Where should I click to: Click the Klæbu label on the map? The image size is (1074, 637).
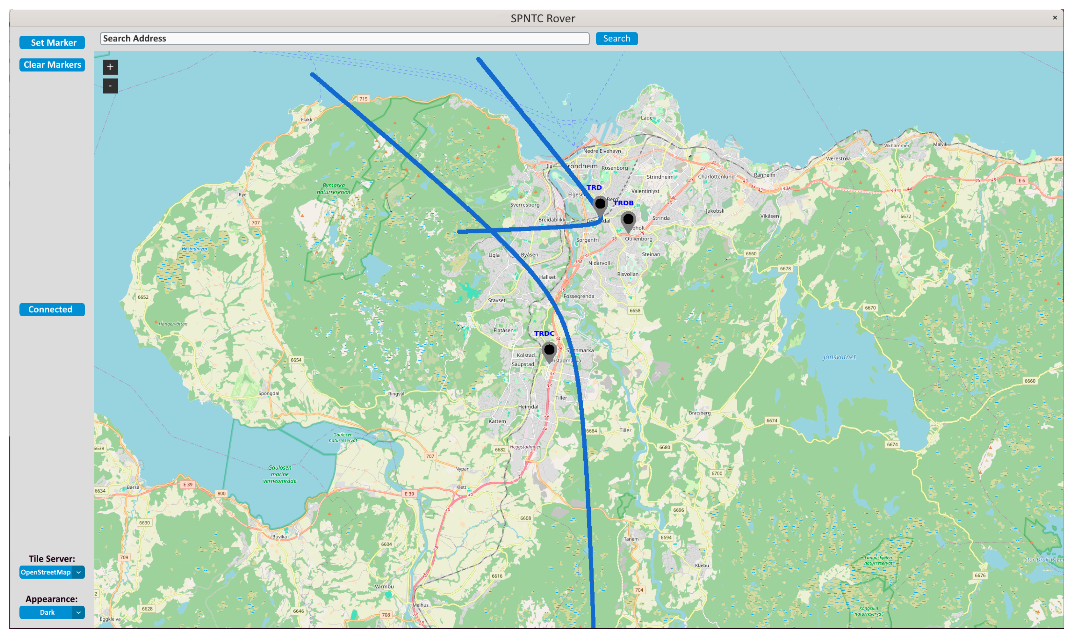coord(702,565)
